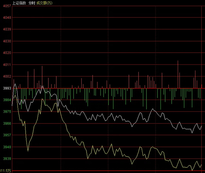Click the green 3984 price label
205x173 pixels.
[7, 100]
